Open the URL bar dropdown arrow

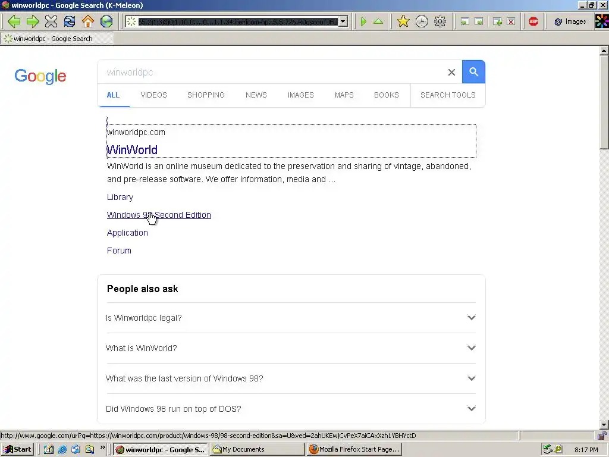(x=343, y=22)
